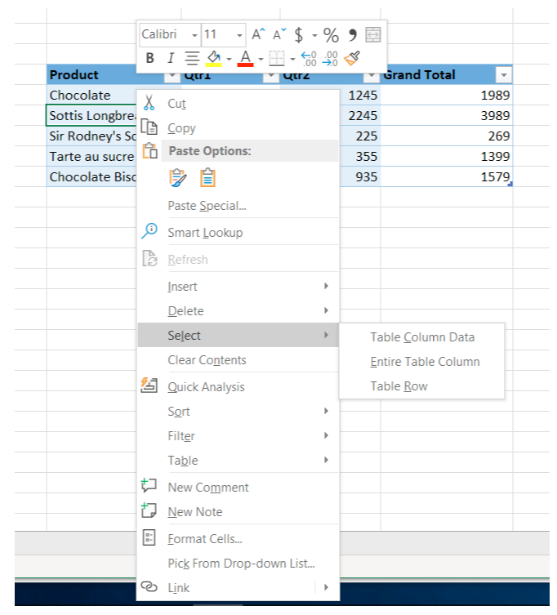Image resolution: width=557 pixels, height=615 pixels.
Task: Apply the yellow fill color swatch
Action: click(214, 58)
